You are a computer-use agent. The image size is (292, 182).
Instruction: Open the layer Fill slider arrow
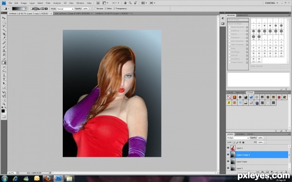pyautogui.click(x=265, y=142)
